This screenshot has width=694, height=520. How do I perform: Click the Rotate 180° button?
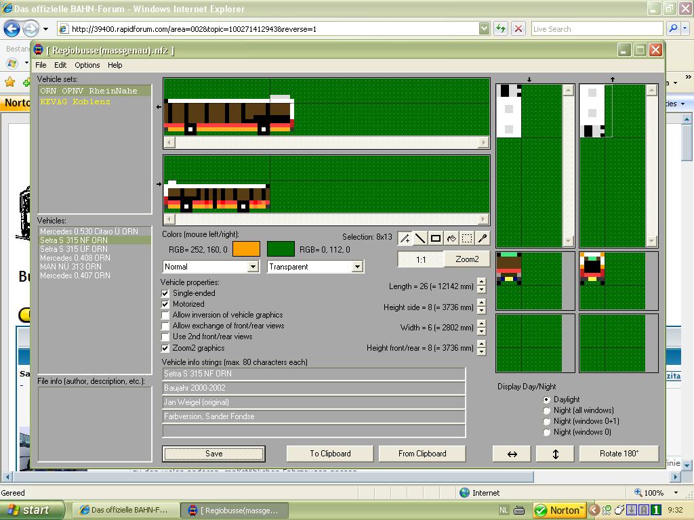[619, 454]
